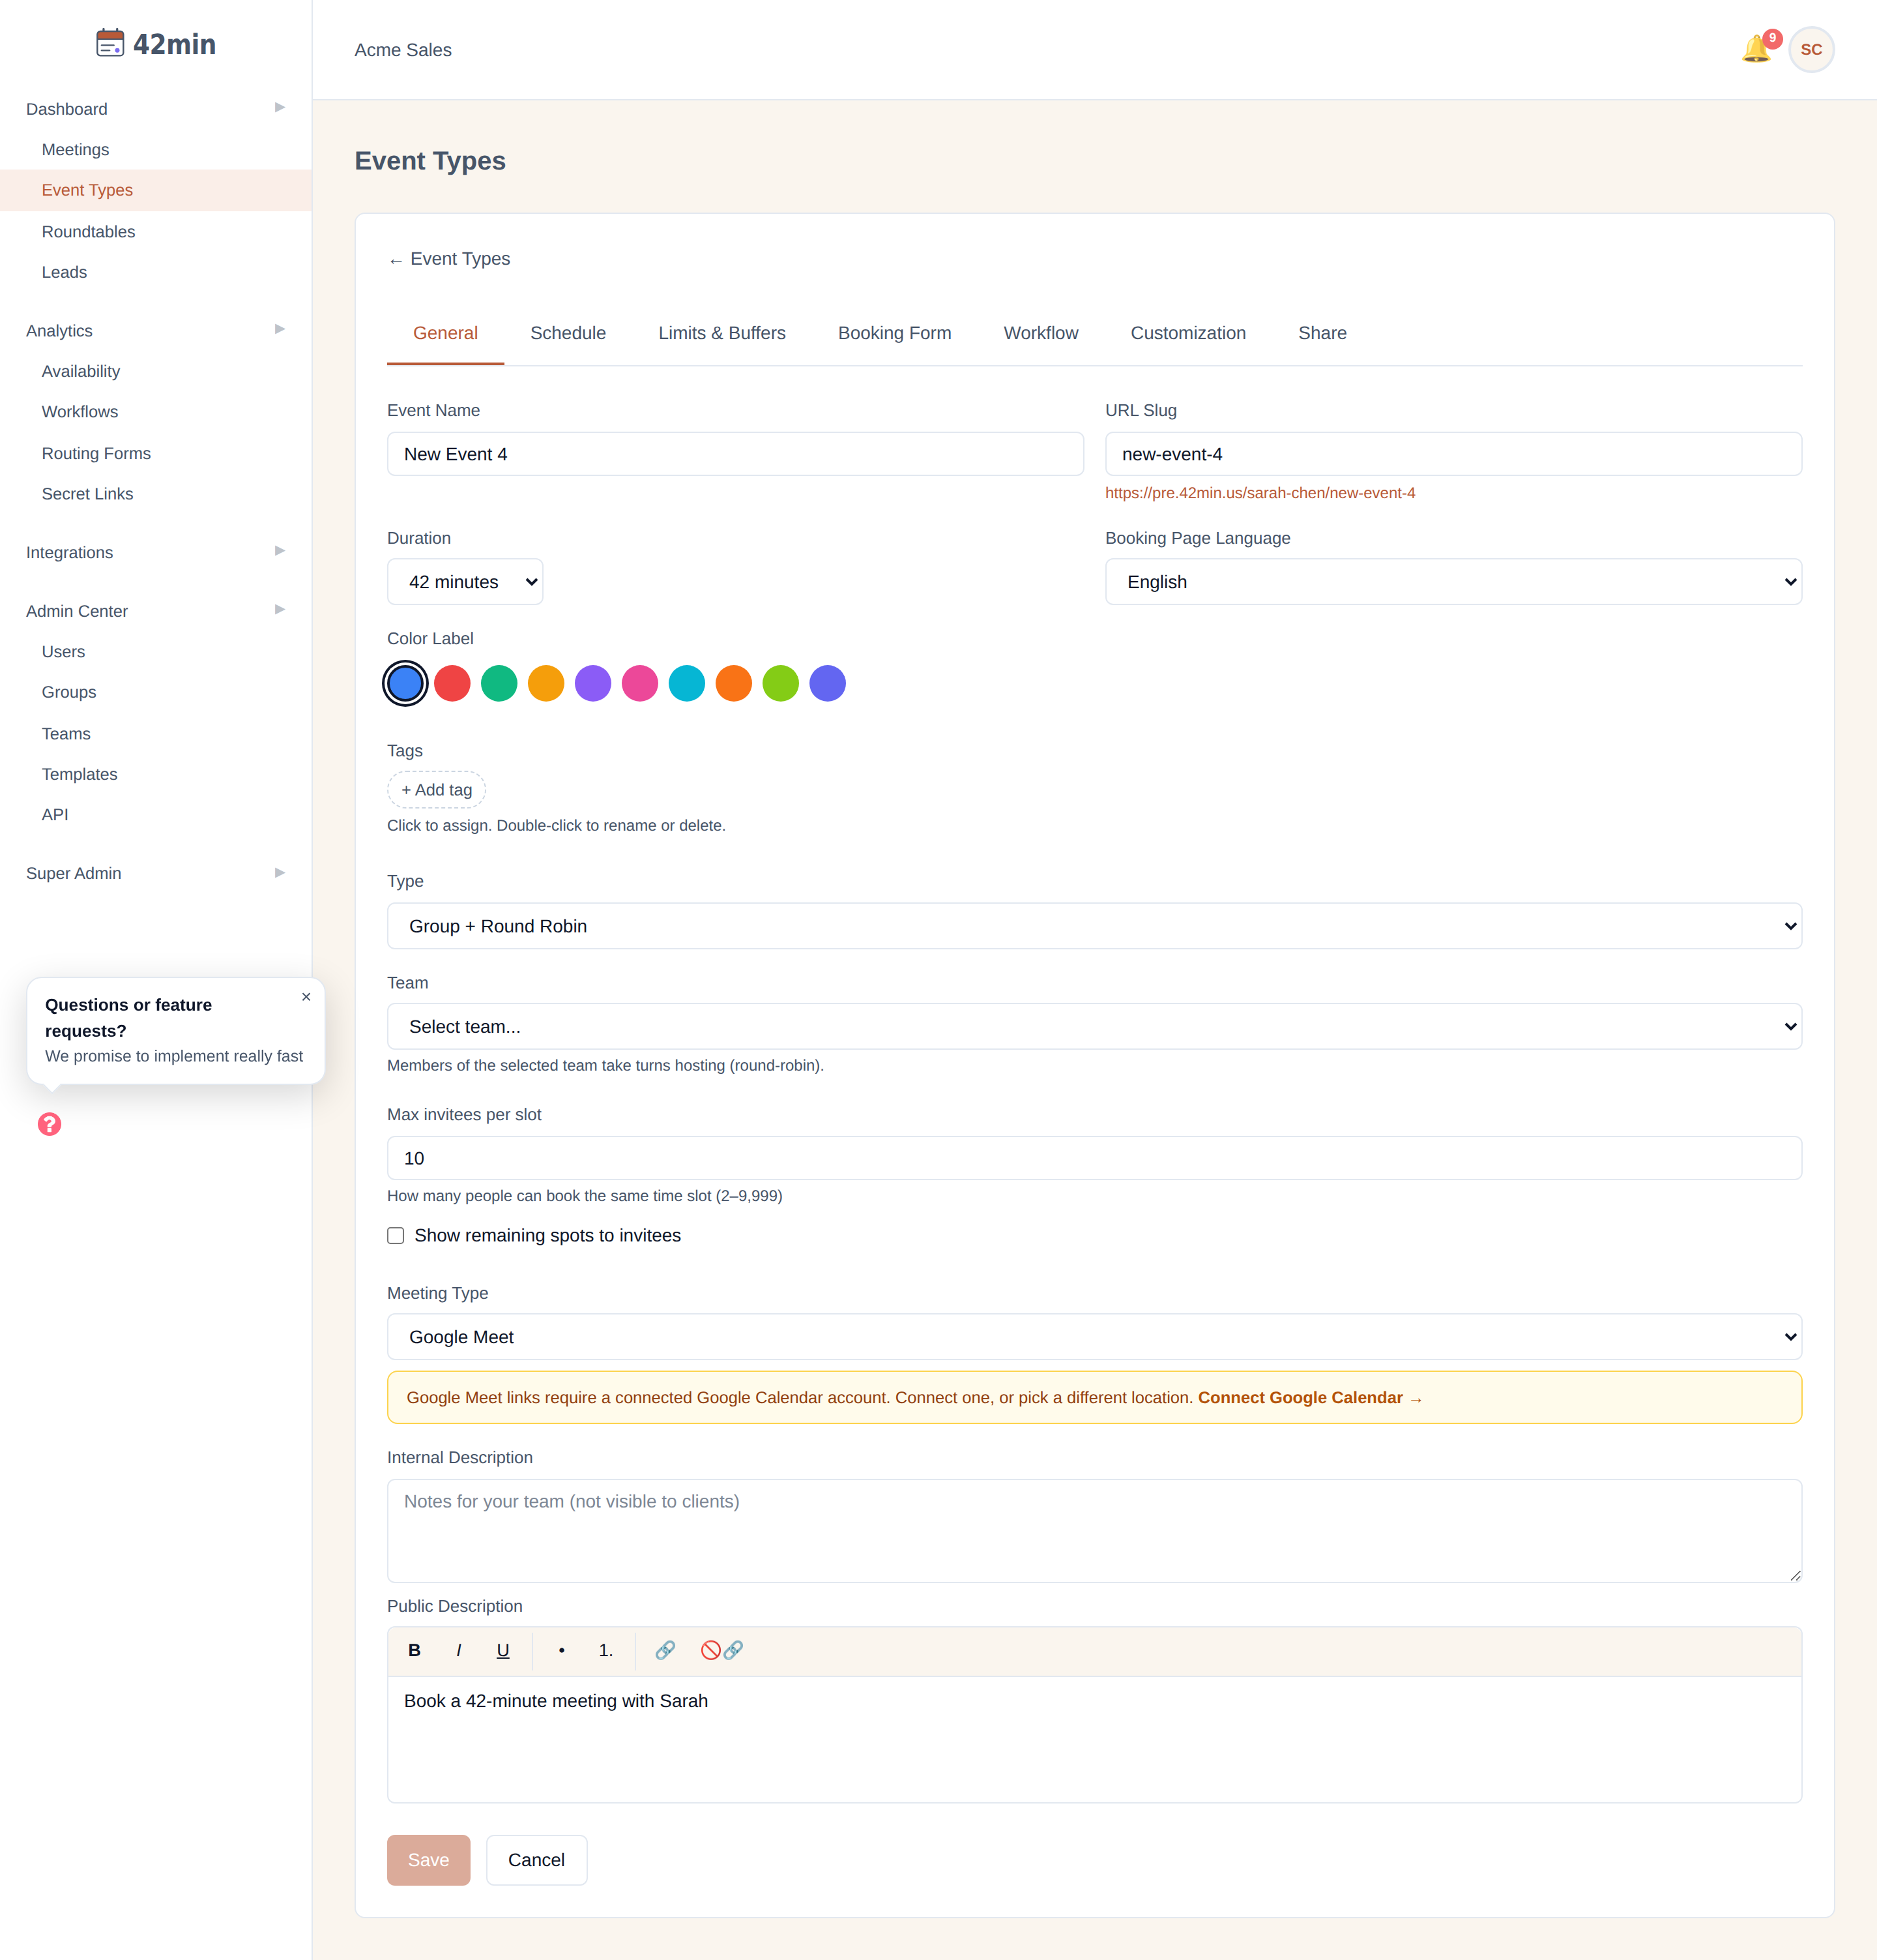
Task: Select the cyan color label
Action: click(x=687, y=684)
